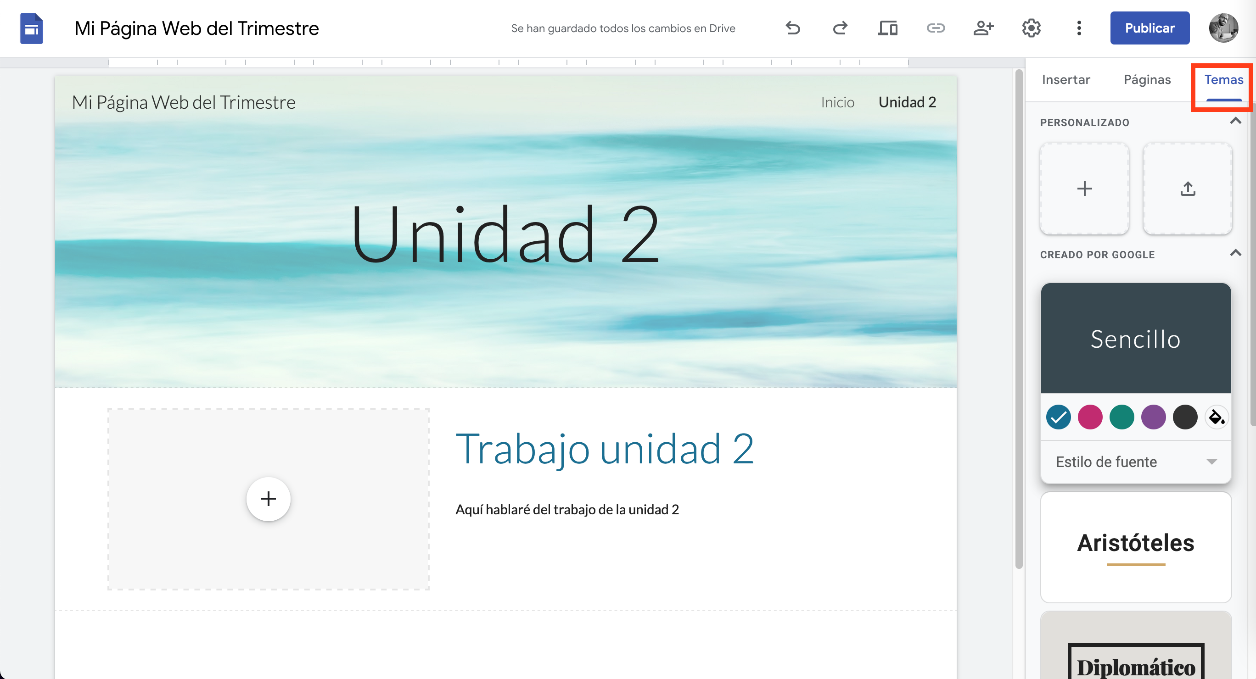Click the copy published link icon
1256x679 pixels.
(x=935, y=28)
